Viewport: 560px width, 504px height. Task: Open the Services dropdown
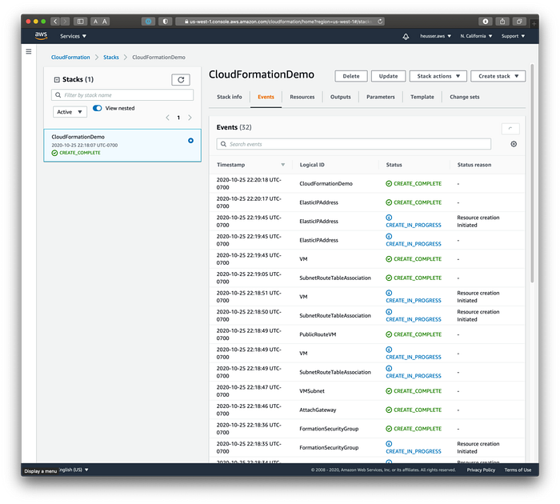point(74,36)
